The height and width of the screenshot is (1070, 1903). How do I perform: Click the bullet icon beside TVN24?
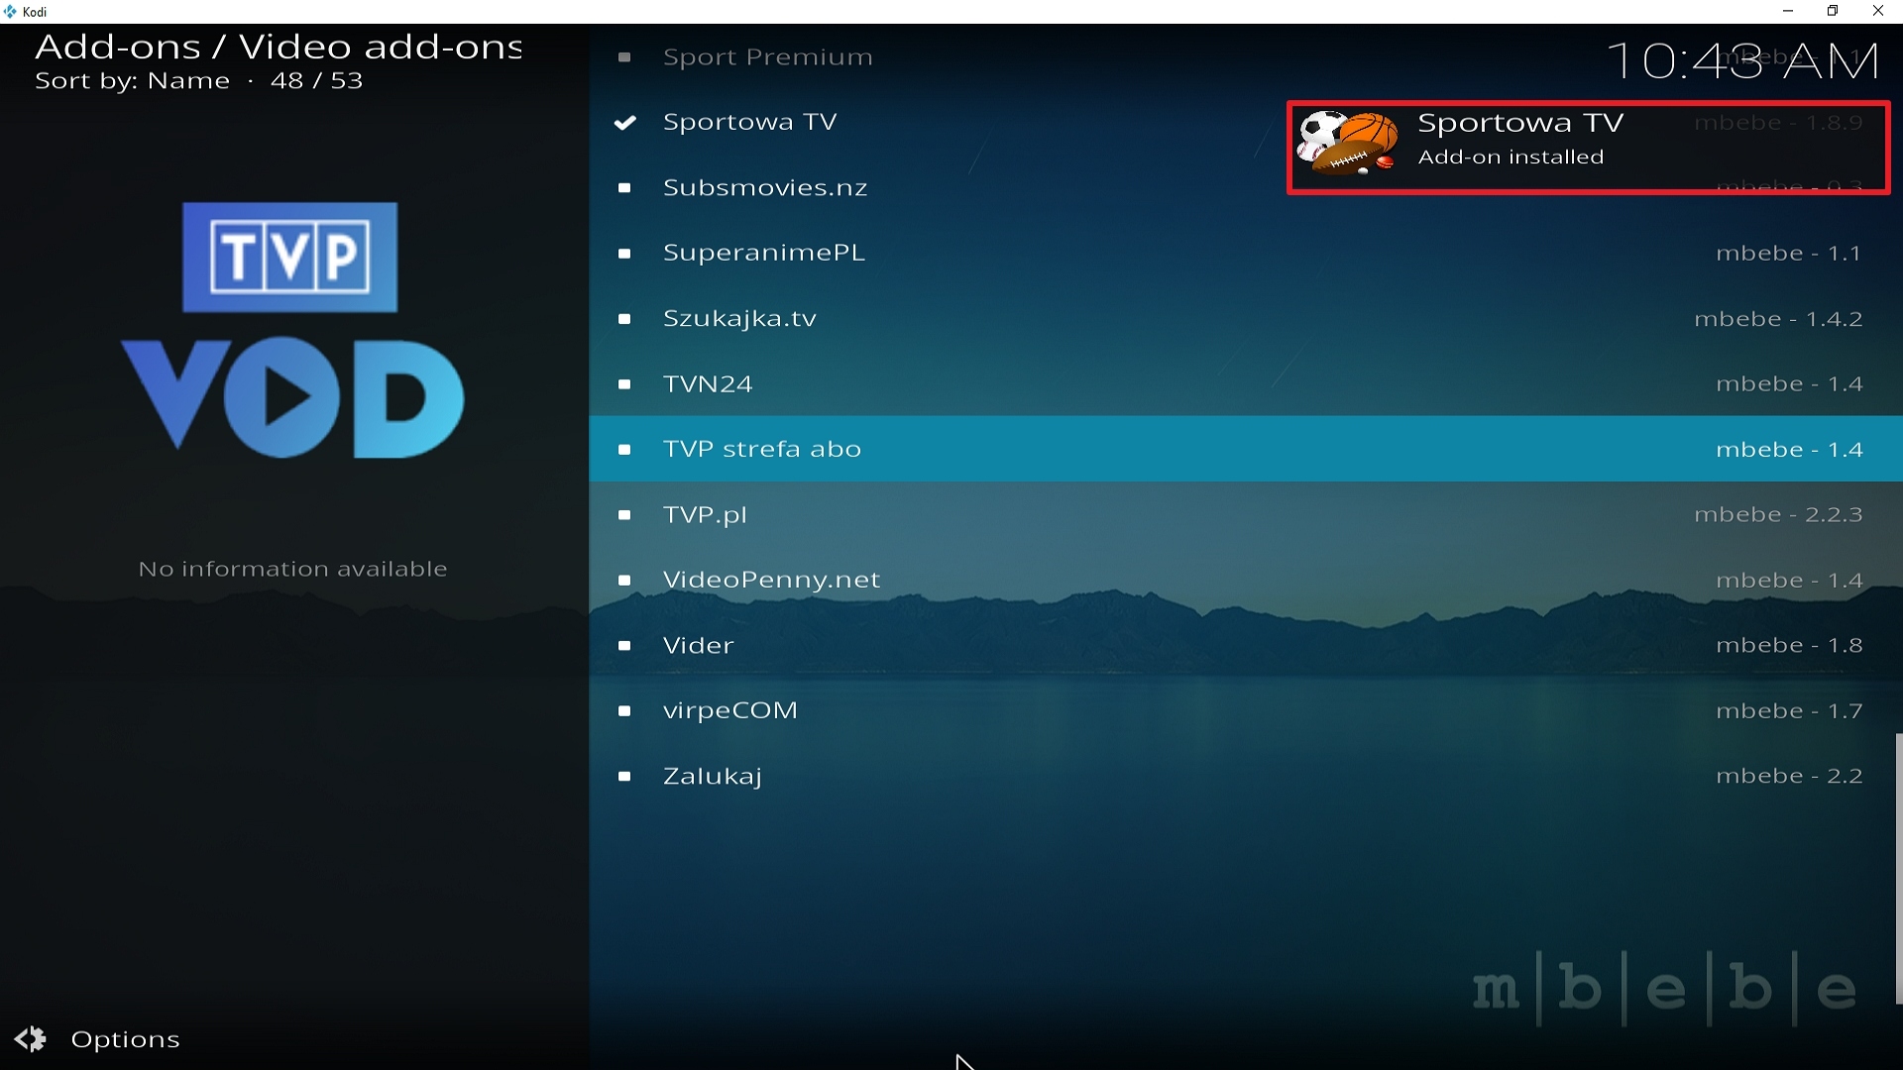pyautogui.click(x=624, y=384)
